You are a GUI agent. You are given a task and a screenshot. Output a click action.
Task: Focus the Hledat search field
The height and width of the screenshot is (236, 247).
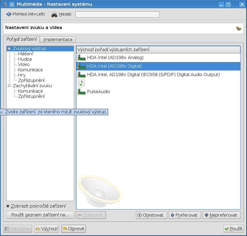pyautogui.click(x=117, y=14)
